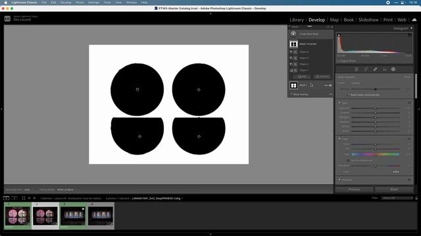The width and height of the screenshot is (421, 236).
Task: Switch to the Library module
Action: tap(297, 20)
